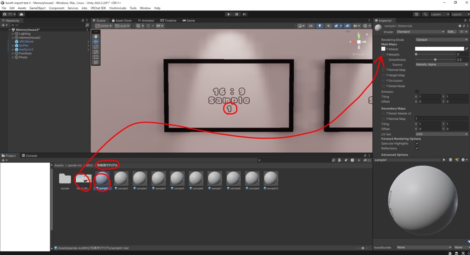Viewport: 470px width, 255px height.
Task: Select the Move tool in scene toolbar
Action: tap(96, 42)
